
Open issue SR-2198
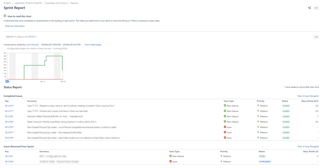point(9,138)
